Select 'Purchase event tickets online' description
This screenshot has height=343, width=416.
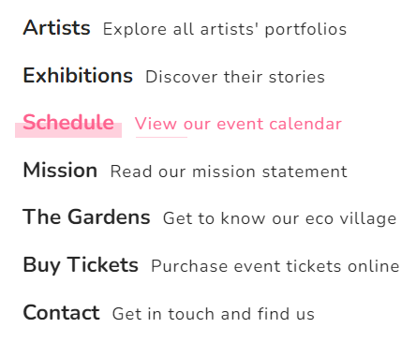point(275,266)
